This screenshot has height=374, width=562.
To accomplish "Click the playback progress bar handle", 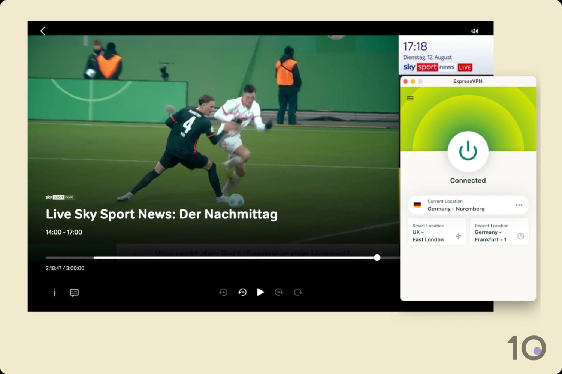I will (377, 257).
